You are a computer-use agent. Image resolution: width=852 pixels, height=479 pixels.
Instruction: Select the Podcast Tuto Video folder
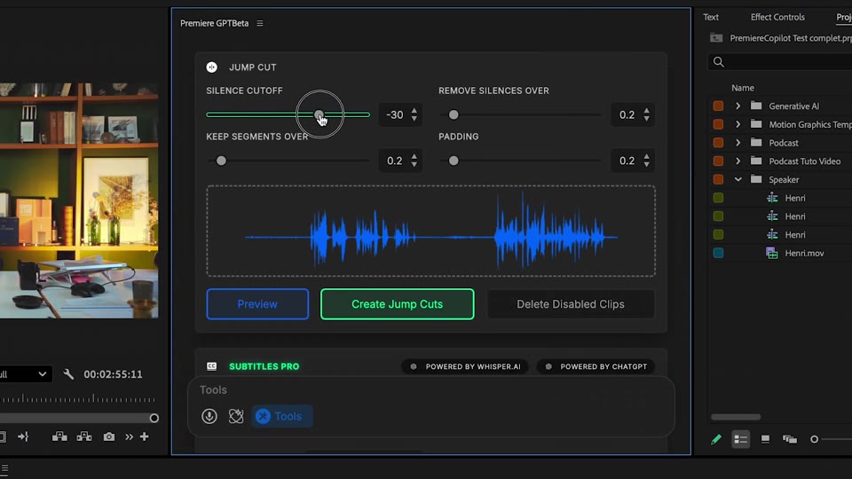tap(804, 161)
